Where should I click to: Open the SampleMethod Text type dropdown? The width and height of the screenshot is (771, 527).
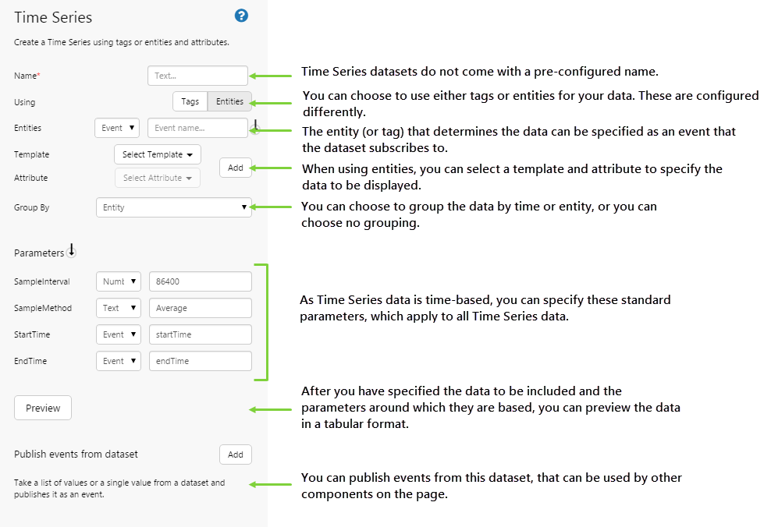pos(119,308)
